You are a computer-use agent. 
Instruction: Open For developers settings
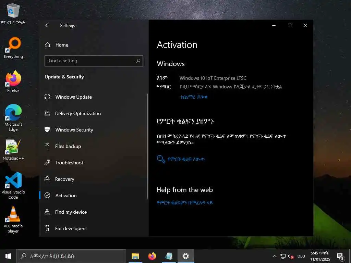click(x=71, y=228)
